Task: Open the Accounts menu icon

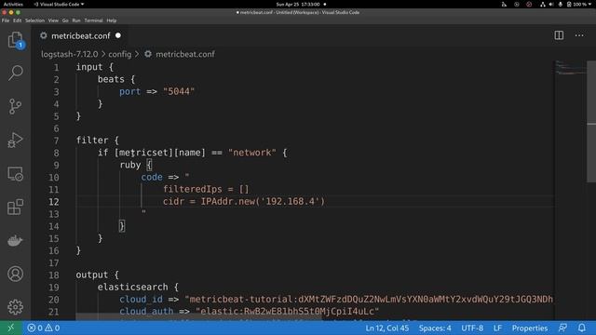Action: point(15,274)
